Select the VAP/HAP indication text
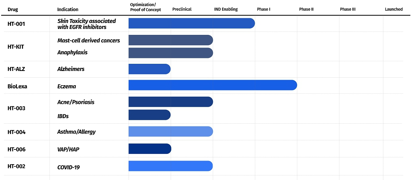 [69, 149]
